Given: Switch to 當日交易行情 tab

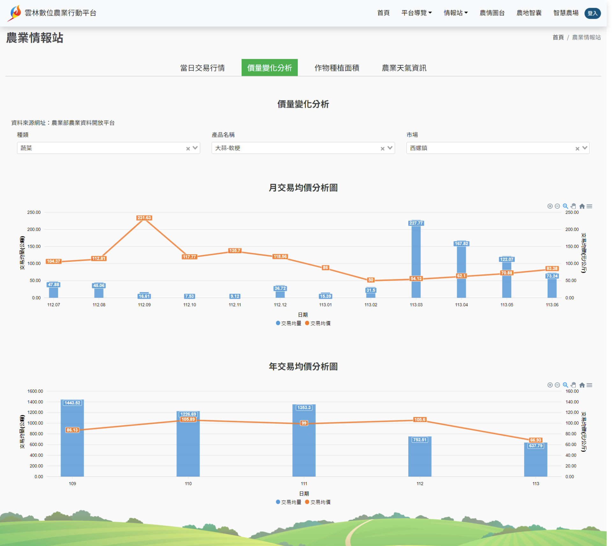Looking at the screenshot, I should point(202,68).
